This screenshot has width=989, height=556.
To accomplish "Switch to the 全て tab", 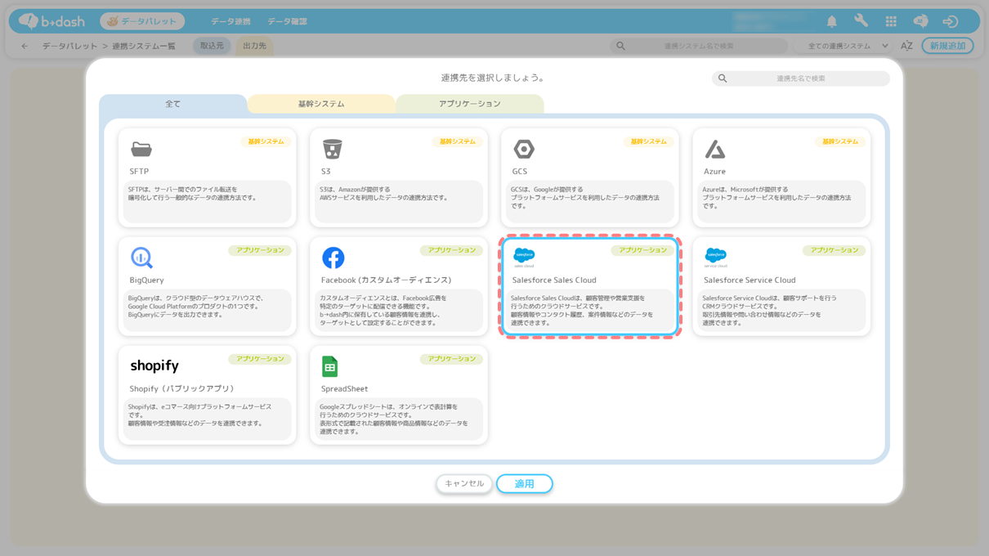I will point(172,104).
